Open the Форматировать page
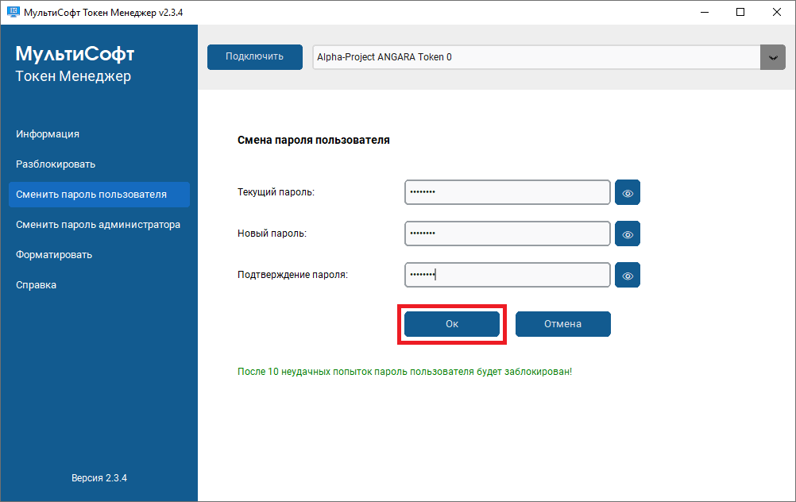Image resolution: width=796 pixels, height=502 pixels. [x=54, y=255]
